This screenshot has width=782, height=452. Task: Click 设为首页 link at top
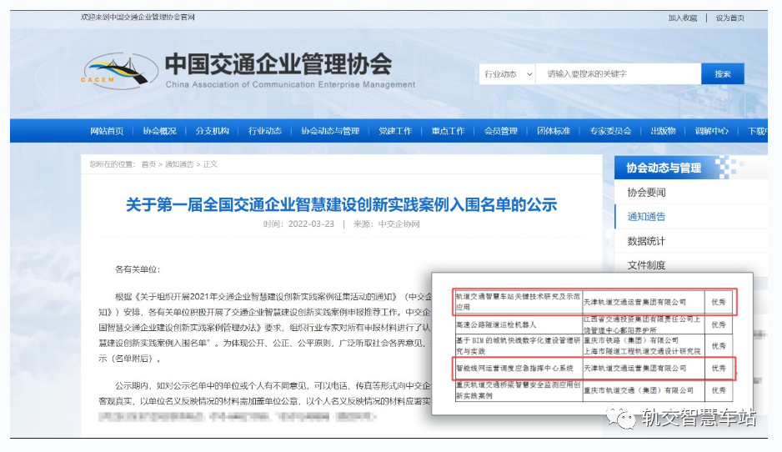tap(730, 18)
